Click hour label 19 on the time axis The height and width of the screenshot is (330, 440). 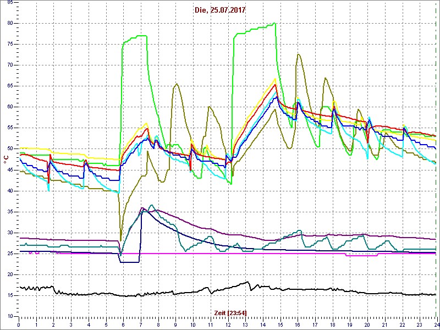pyautogui.click(x=349, y=324)
